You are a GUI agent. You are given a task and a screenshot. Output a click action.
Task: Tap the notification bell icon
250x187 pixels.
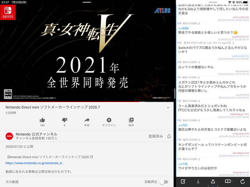point(169,136)
